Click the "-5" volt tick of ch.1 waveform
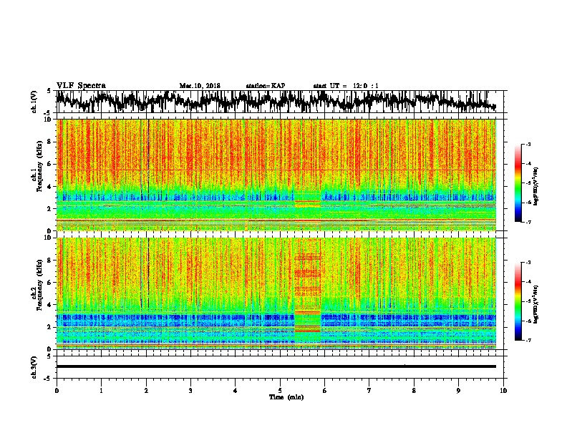 (x=48, y=113)
